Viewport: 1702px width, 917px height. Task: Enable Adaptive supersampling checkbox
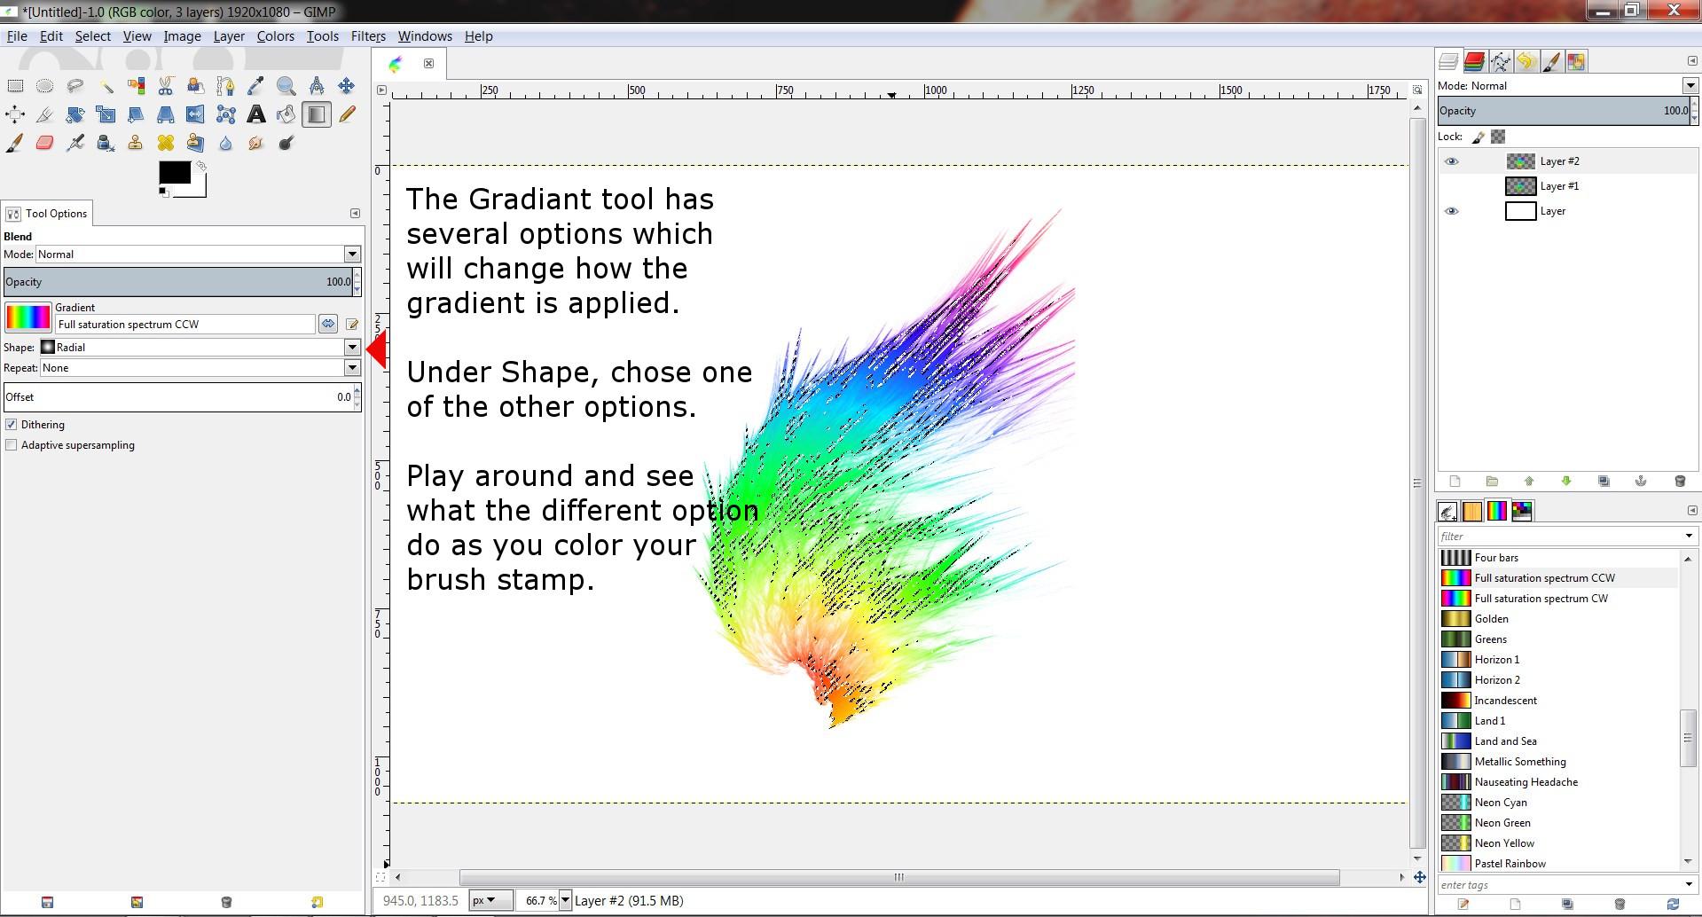pos(12,445)
